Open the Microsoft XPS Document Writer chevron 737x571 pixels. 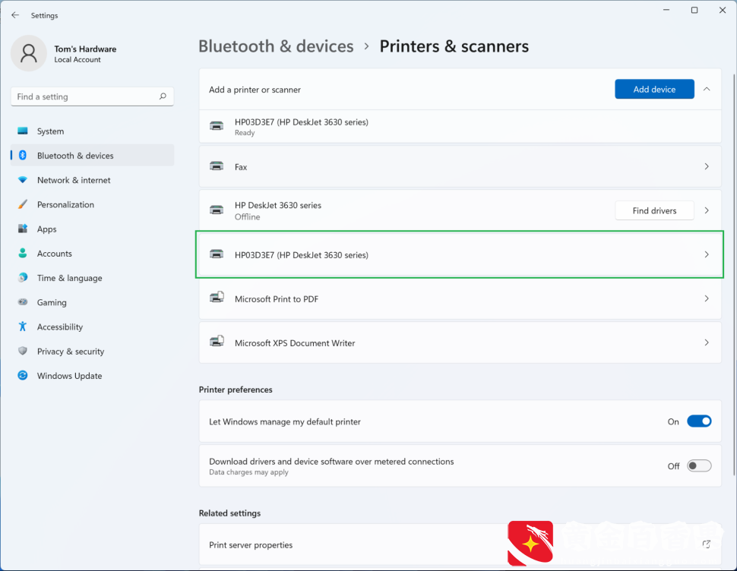point(707,342)
